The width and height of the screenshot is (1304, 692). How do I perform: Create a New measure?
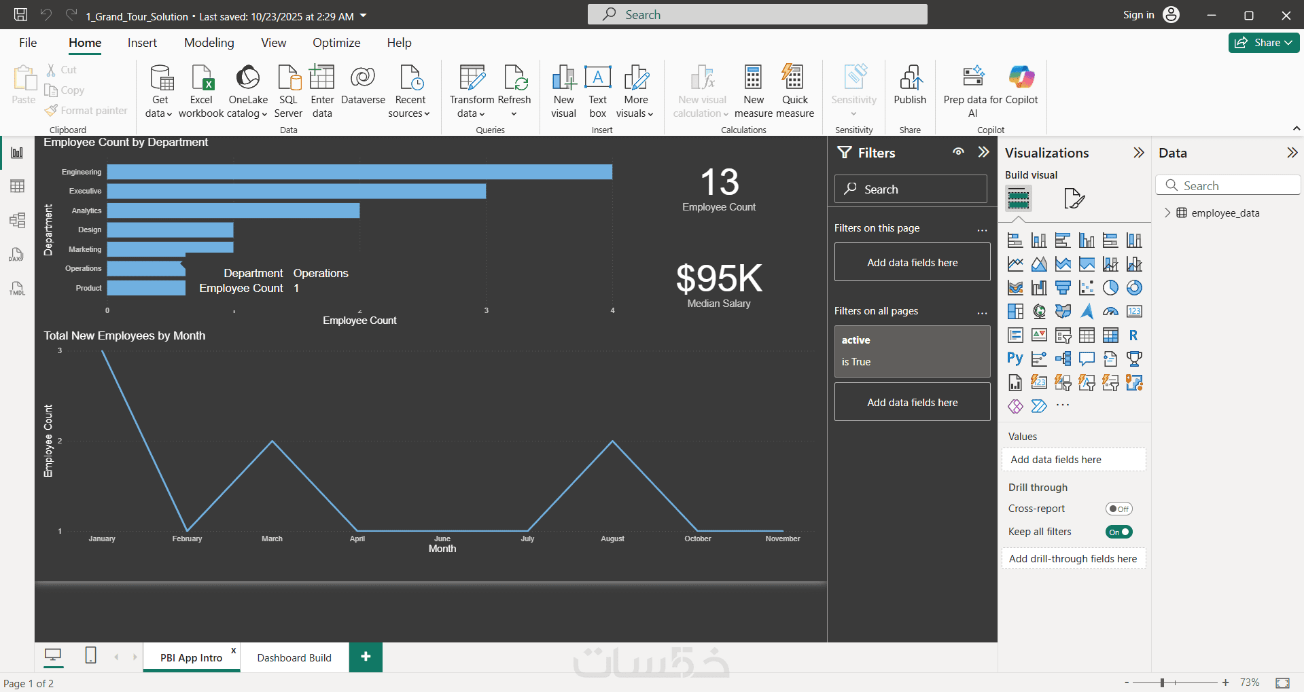click(x=754, y=92)
